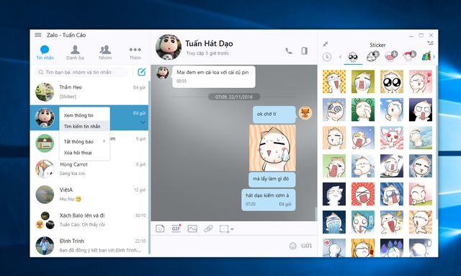Start a voice call with Tuấn Hát Dạo

(x=289, y=51)
